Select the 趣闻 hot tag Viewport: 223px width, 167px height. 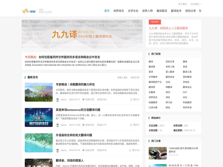pyautogui.click(x=185, y=62)
